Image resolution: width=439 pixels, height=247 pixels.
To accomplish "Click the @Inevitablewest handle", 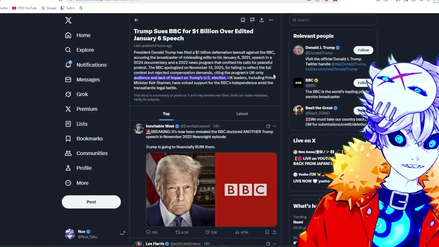I will [195, 126].
